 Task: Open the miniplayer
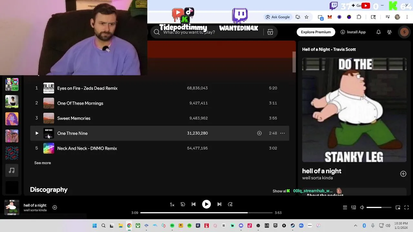398,208
